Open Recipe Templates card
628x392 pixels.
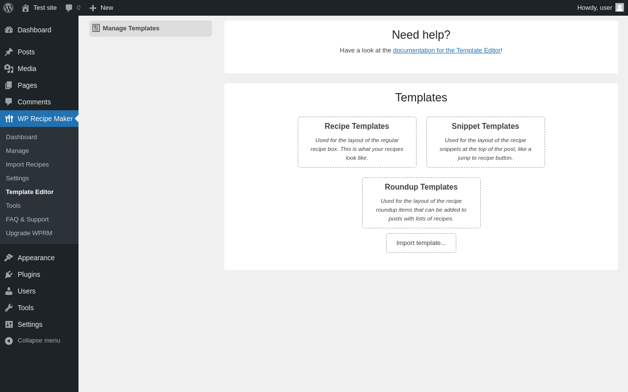(357, 142)
